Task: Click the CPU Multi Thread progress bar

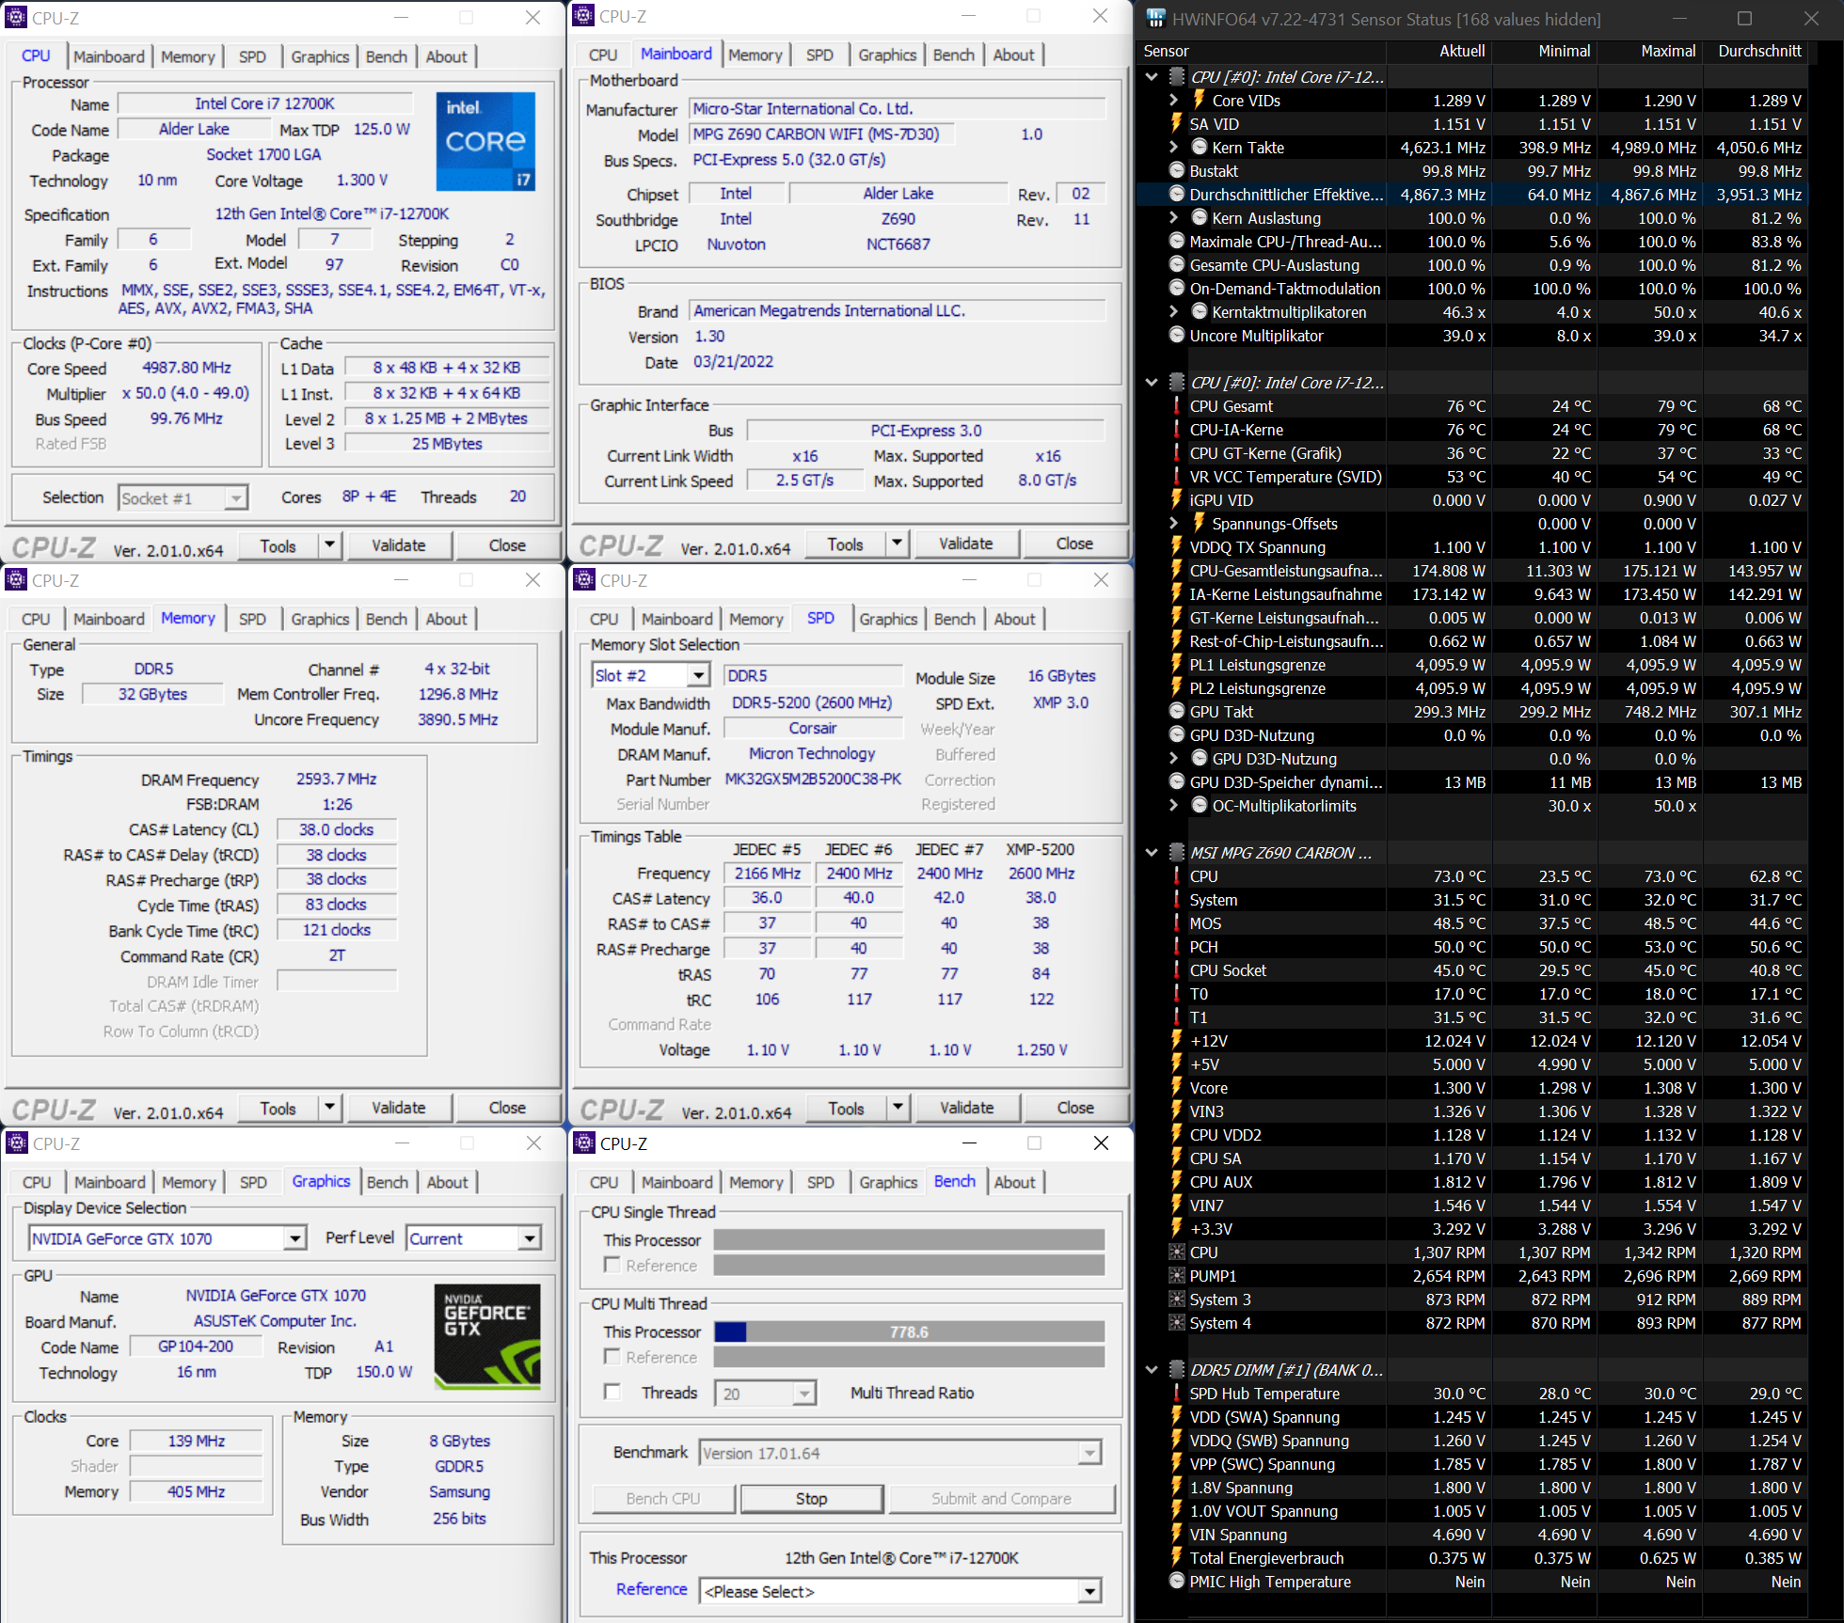Action: [x=908, y=1331]
